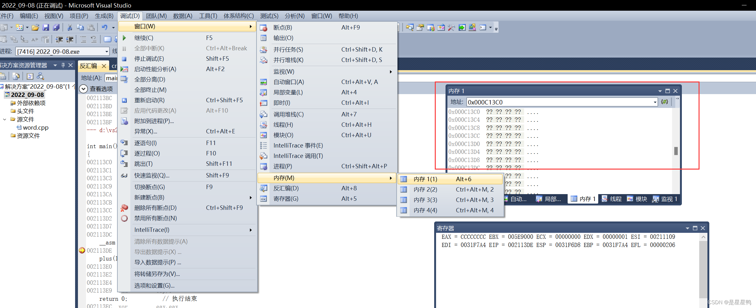
Task: Click 跳出(T) step out command
Action: pyautogui.click(x=187, y=164)
